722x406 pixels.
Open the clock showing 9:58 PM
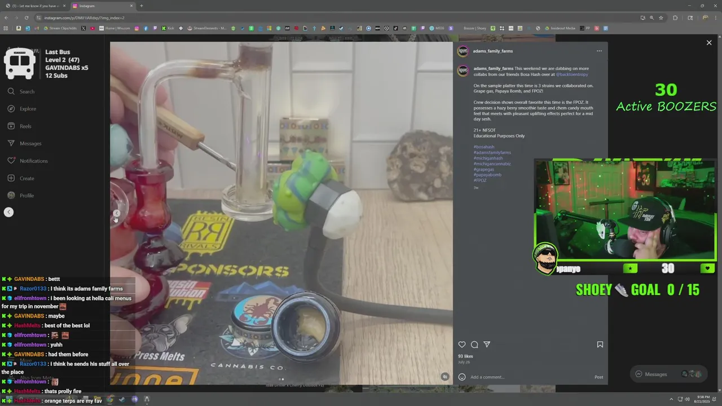(703, 399)
